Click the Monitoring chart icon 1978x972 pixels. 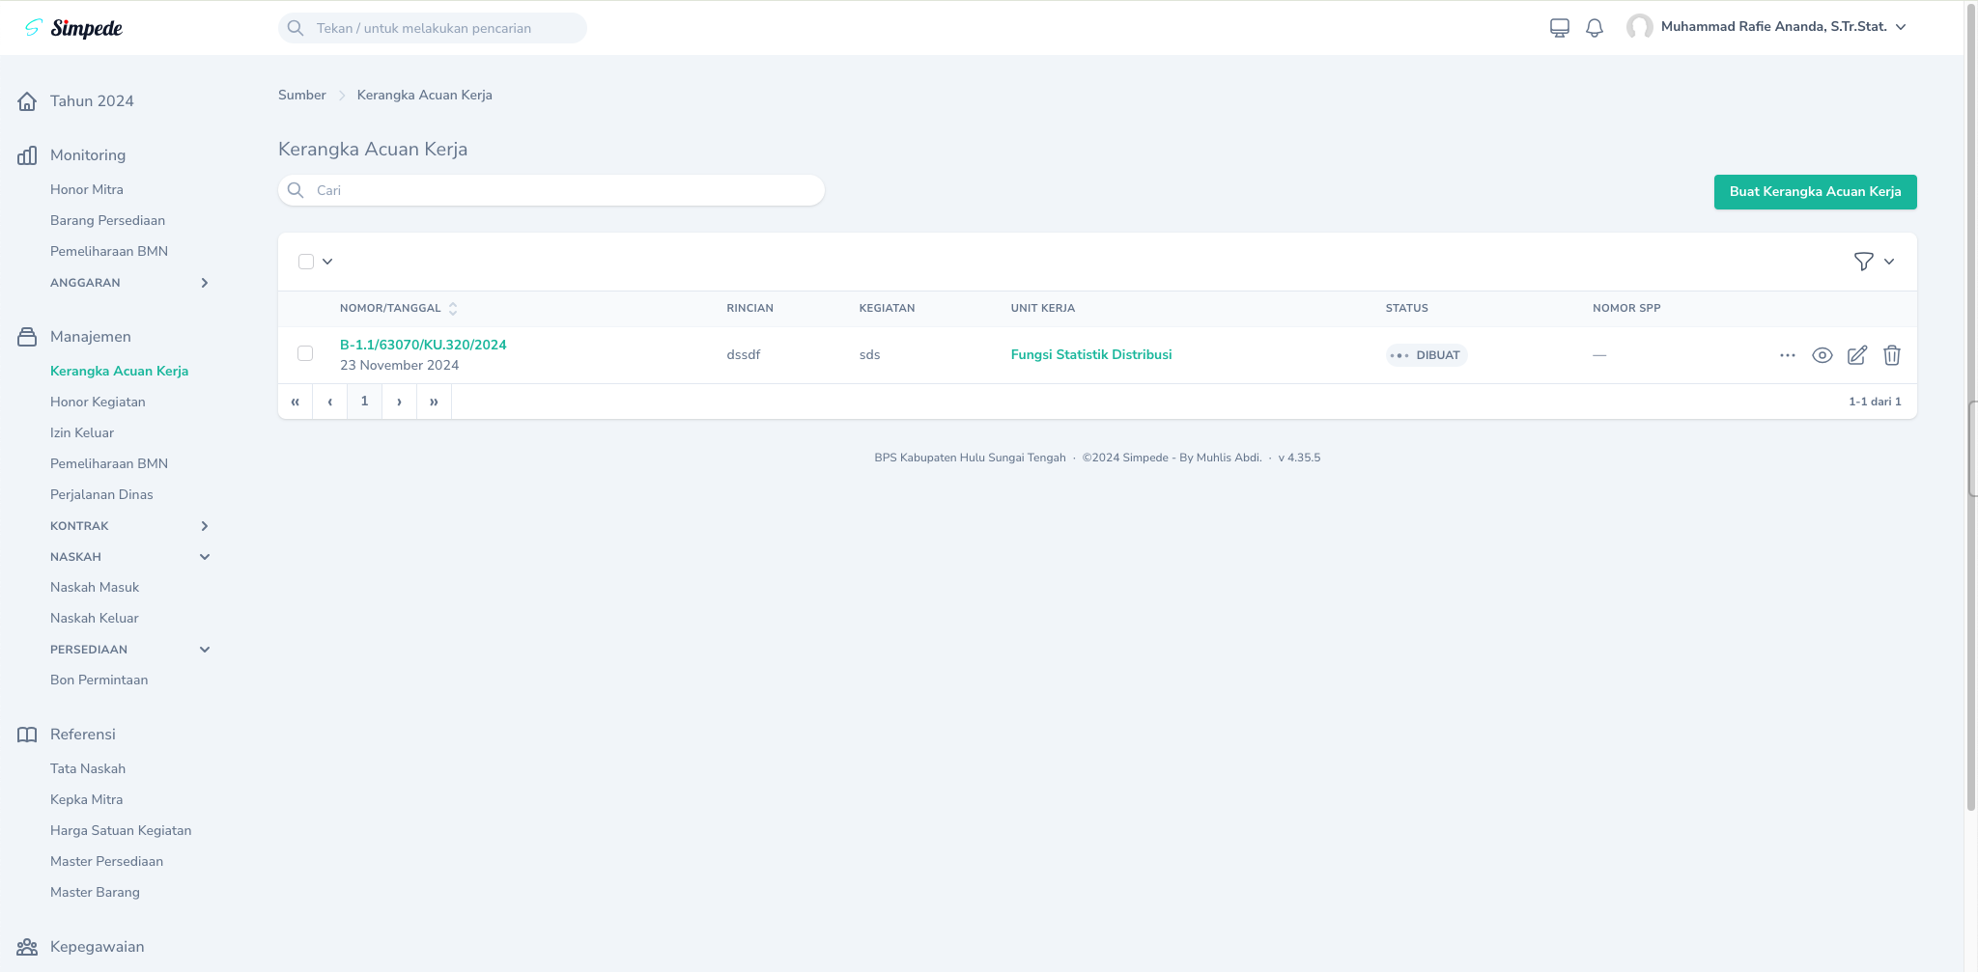pos(27,155)
